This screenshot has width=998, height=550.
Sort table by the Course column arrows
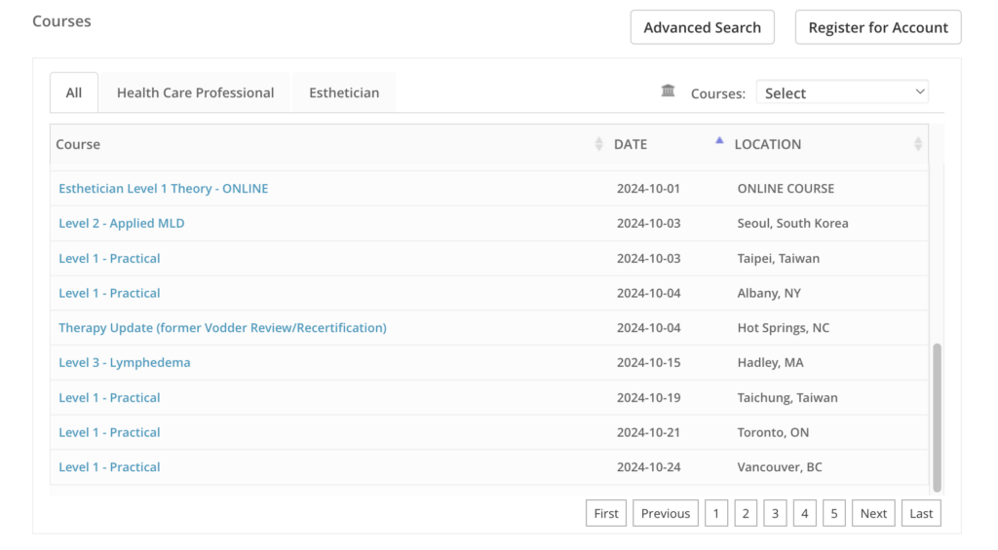tap(598, 144)
